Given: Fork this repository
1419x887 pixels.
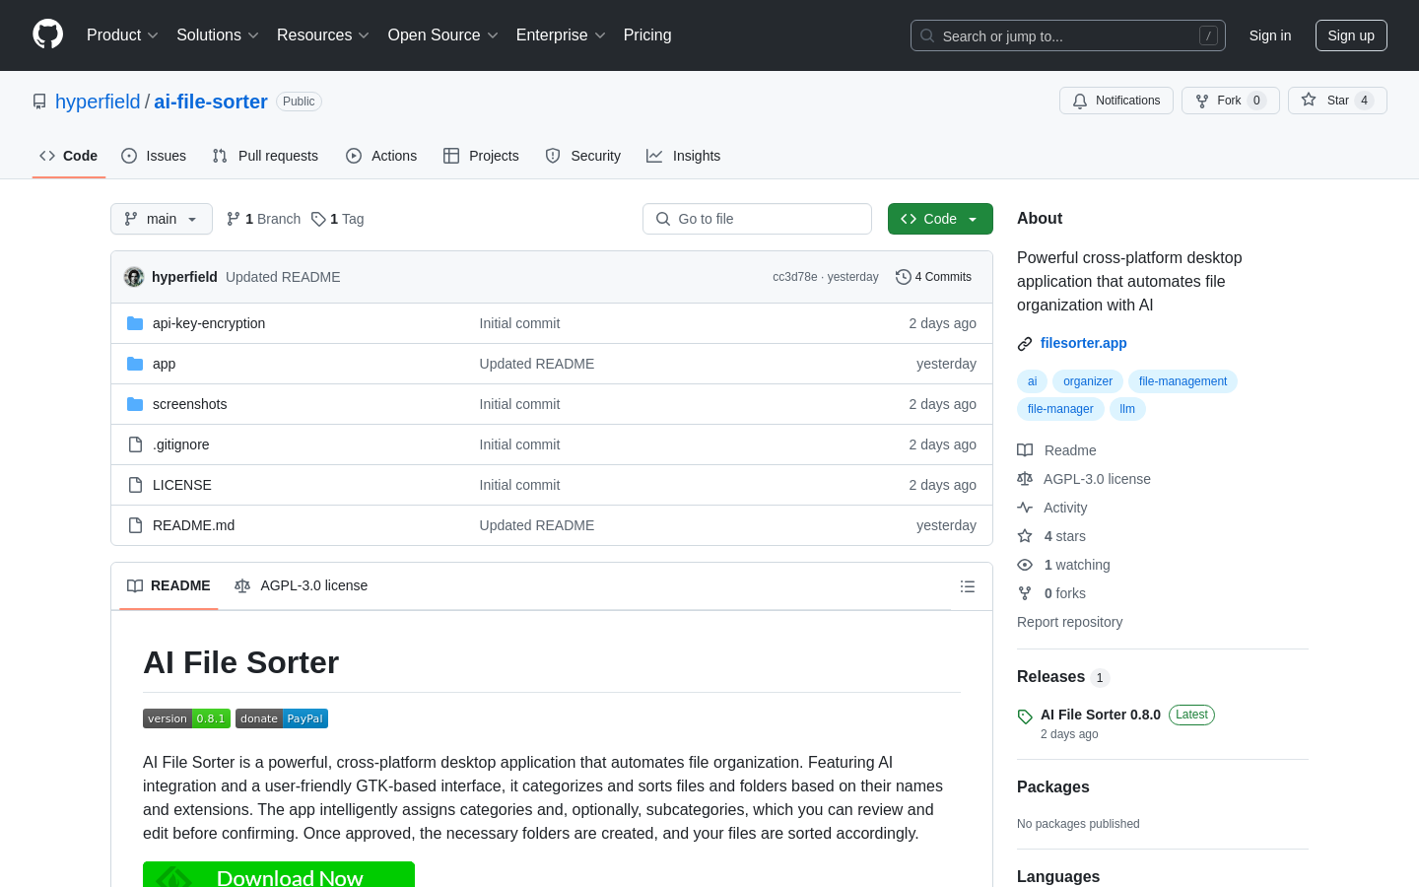Looking at the screenshot, I should tap(1230, 101).
